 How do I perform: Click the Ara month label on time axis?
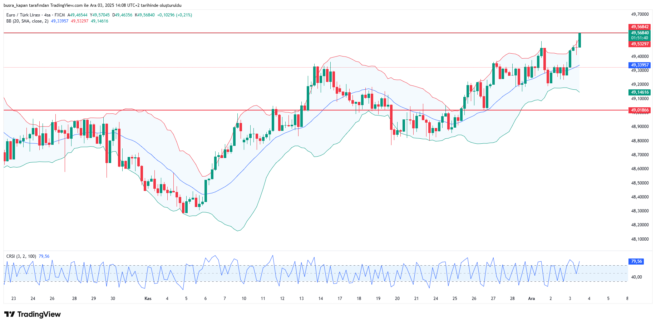click(531, 299)
